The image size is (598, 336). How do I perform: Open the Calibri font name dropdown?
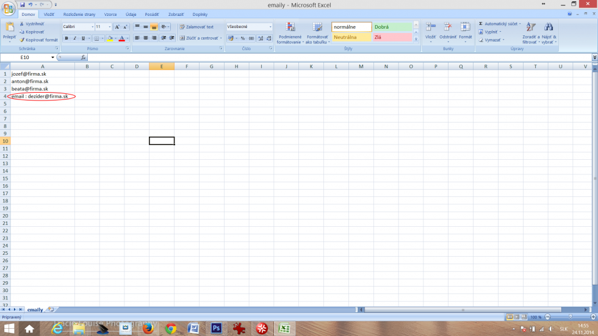[92, 27]
